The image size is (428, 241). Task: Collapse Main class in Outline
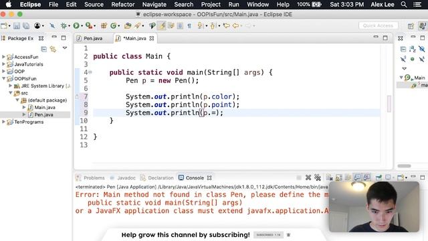(x=401, y=78)
